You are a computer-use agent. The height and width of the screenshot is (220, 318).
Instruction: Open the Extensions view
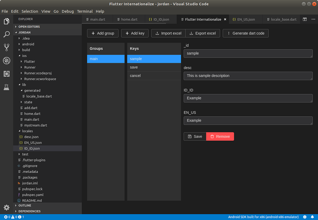[7, 74]
